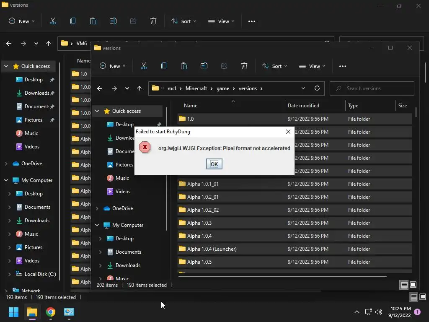The height and width of the screenshot is (322, 429).
Task: Open the Windows Start menu
Action: coord(13,312)
